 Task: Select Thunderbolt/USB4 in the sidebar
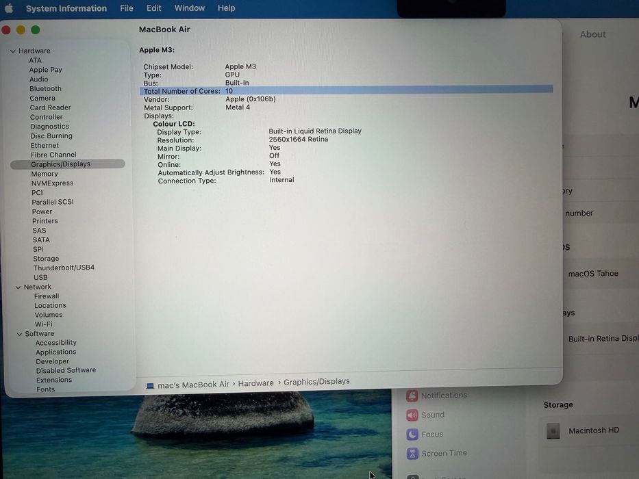[64, 268]
